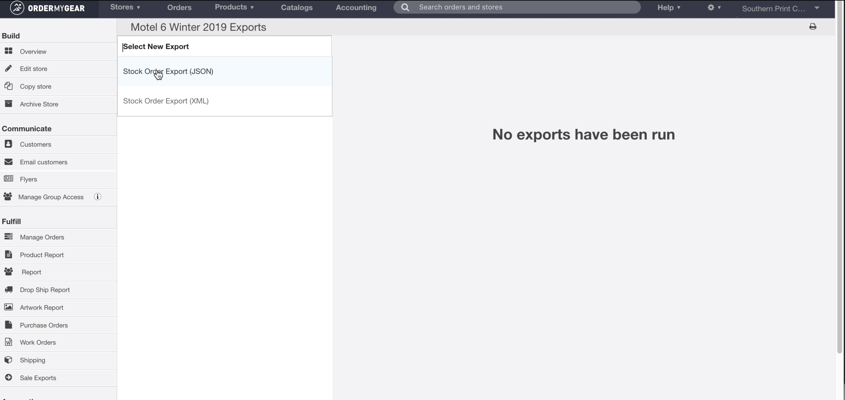Click the print icon at top right
This screenshot has width=845, height=400.
point(812,27)
